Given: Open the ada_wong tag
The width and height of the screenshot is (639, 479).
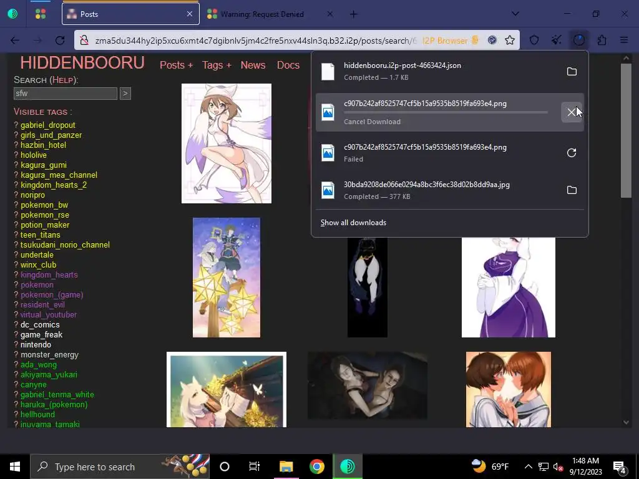Looking at the screenshot, I should [x=38, y=364].
